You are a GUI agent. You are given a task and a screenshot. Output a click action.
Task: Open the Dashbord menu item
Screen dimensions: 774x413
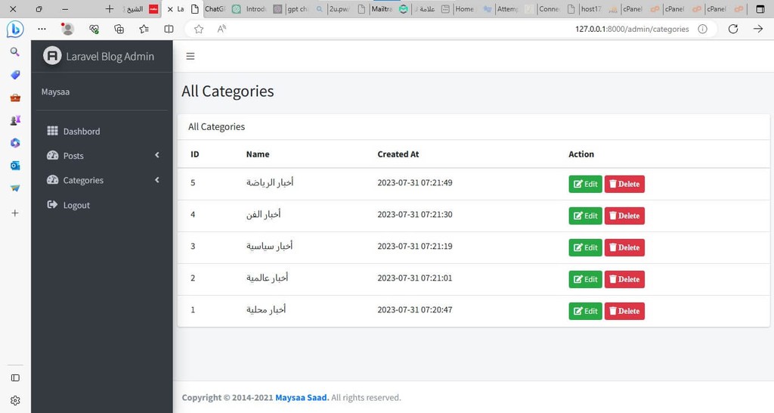click(x=102, y=131)
